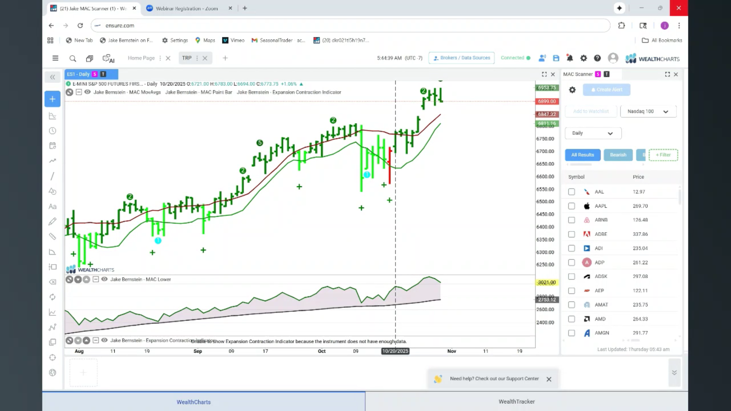Open the workspace layouts window icon

click(89, 58)
